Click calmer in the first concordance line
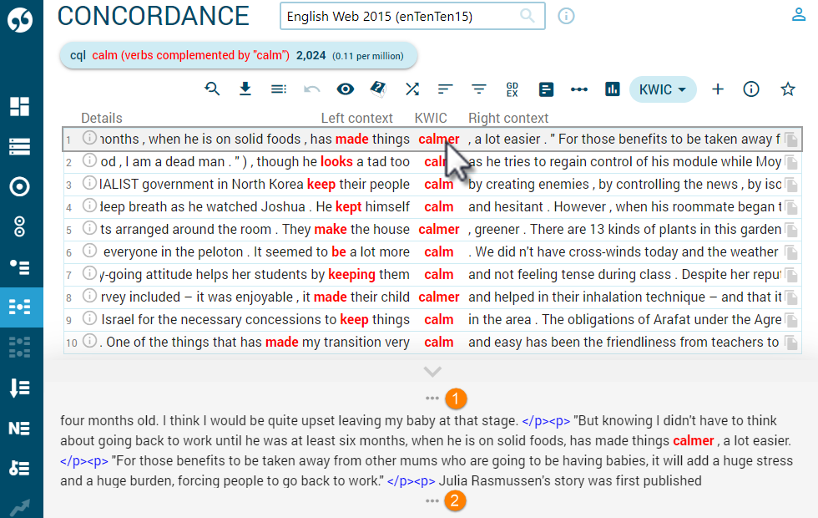Screen dimensions: 818x518 [x=441, y=138]
